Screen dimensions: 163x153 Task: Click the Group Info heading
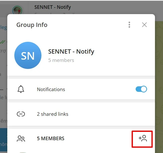pos(32,25)
